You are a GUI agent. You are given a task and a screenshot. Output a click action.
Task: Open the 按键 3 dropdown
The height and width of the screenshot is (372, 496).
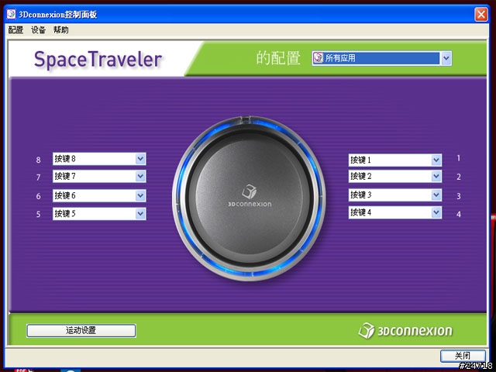click(x=395, y=195)
